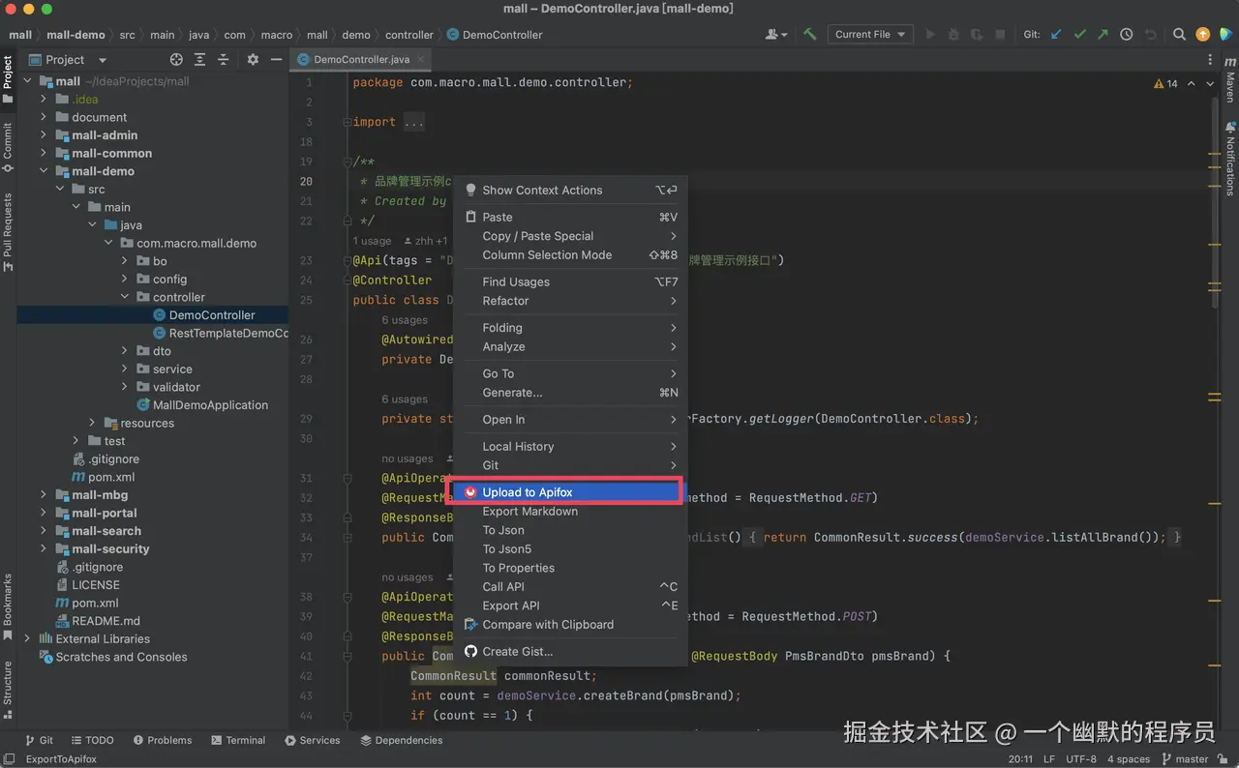The image size is (1239, 768).
Task: Open Refactor submenu
Action: [570, 301]
